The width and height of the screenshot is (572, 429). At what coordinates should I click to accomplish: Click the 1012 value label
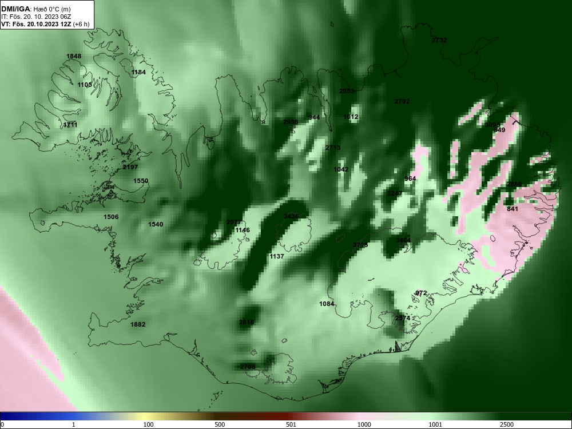pyautogui.click(x=351, y=117)
